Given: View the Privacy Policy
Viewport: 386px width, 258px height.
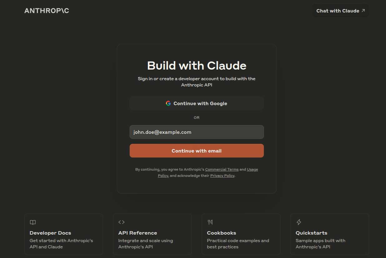Looking at the screenshot, I should pos(222,175).
